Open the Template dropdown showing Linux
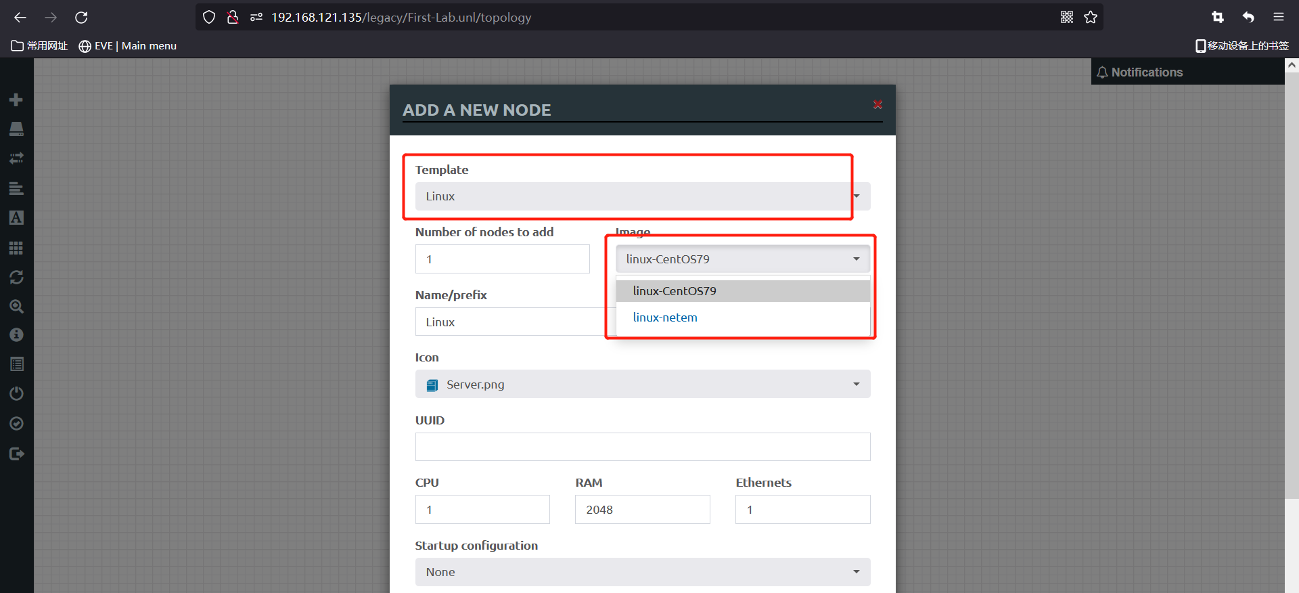The image size is (1299, 593). [x=642, y=196]
